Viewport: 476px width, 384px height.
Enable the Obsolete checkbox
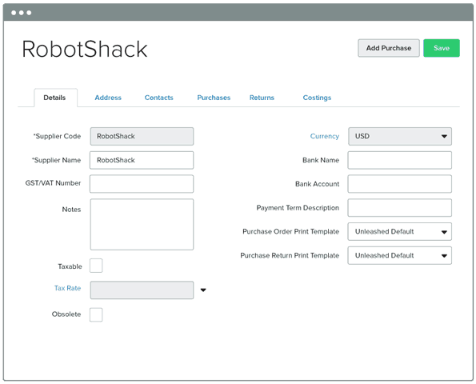tap(96, 314)
